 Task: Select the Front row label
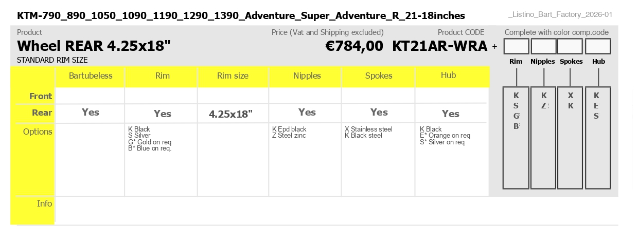click(41, 96)
